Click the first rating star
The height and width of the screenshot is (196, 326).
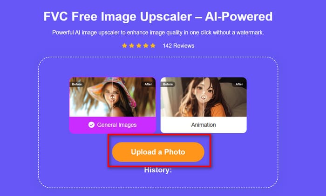(124, 46)
